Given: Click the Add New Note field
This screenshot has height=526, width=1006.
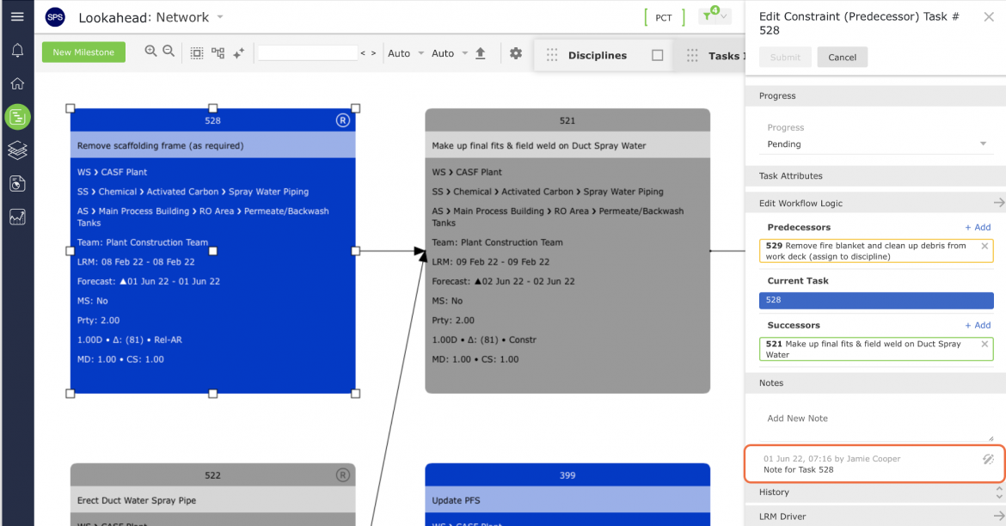Looking at the screenshot, I should coord(876,419).
